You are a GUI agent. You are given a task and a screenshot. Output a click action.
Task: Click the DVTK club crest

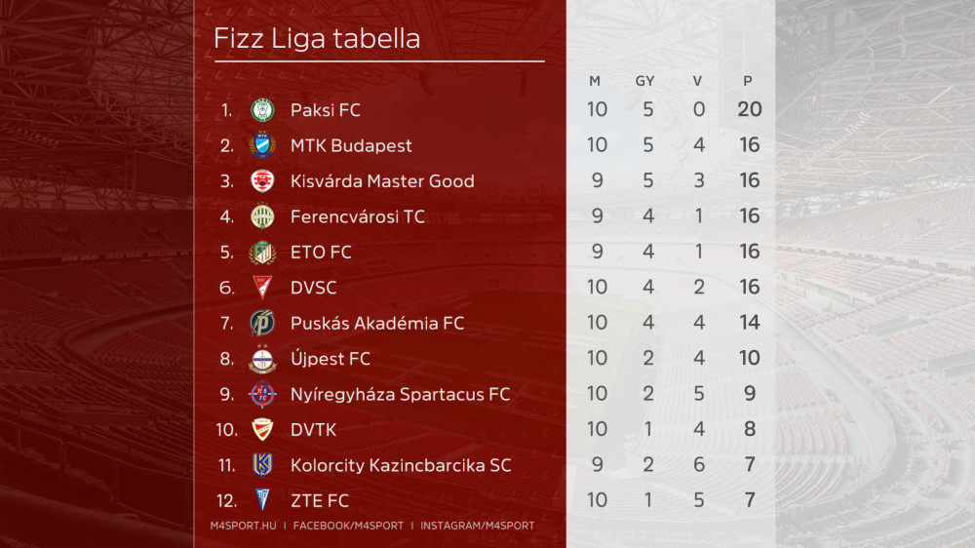[x=262, y=429]
